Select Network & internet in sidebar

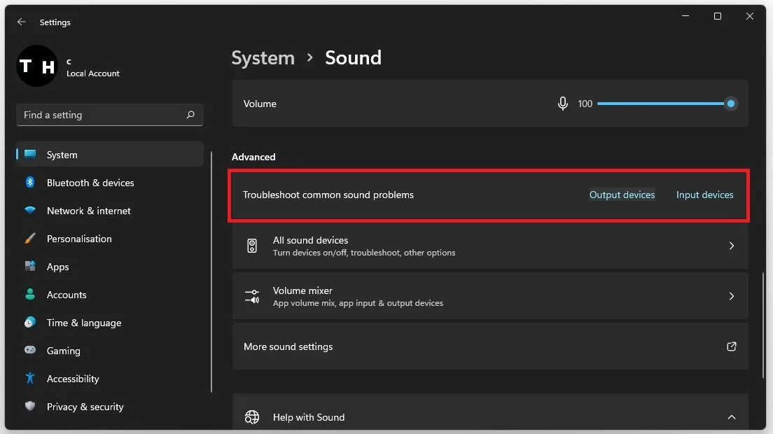click(x=88, y=211)
